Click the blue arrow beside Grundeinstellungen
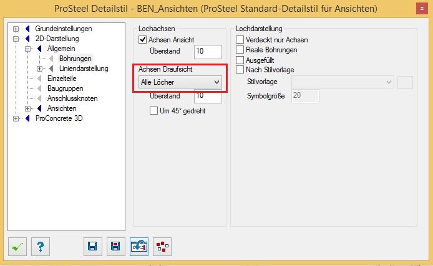The width and height of the screenshot is (433, 266). point(27,29)
